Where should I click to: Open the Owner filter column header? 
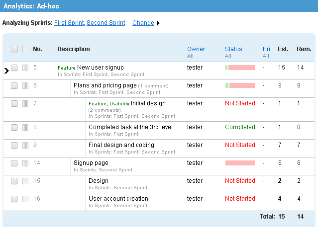pyautogui.click(x=196, y=49)
